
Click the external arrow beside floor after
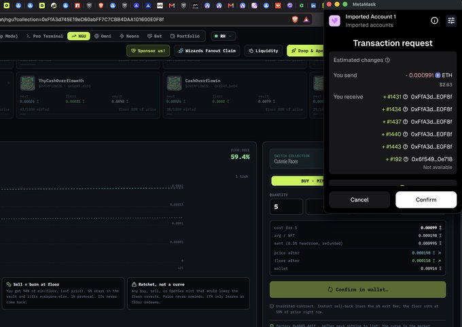(440, 261)
